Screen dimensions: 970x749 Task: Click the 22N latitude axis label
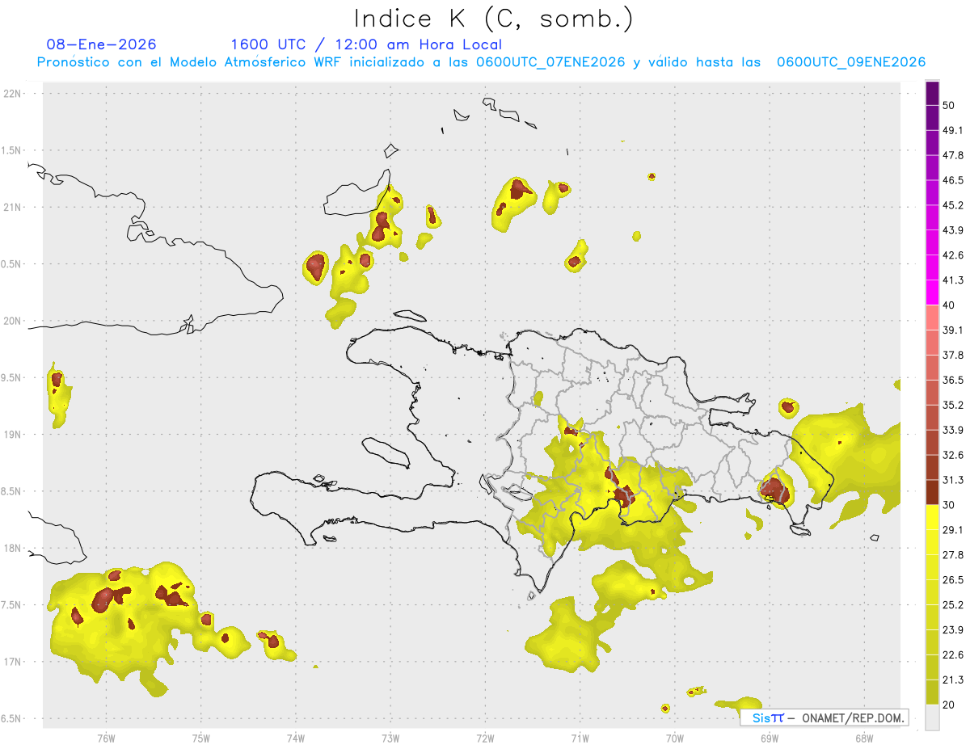pyautogui.click(x=13, y=94)
